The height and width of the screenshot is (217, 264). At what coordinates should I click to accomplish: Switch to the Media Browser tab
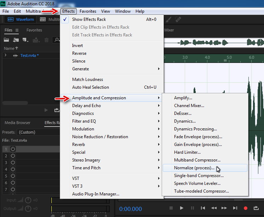click(17, 123)
